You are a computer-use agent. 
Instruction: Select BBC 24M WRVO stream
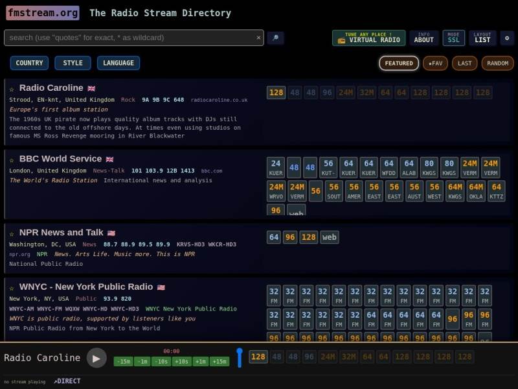click(276, 191)
